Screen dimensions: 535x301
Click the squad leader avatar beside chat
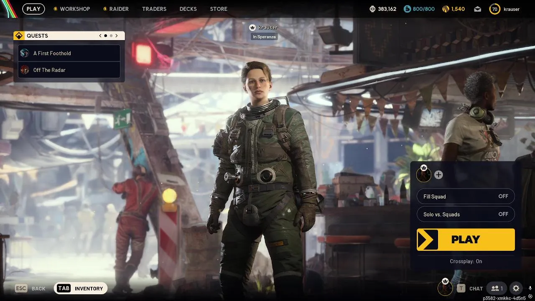445,288
